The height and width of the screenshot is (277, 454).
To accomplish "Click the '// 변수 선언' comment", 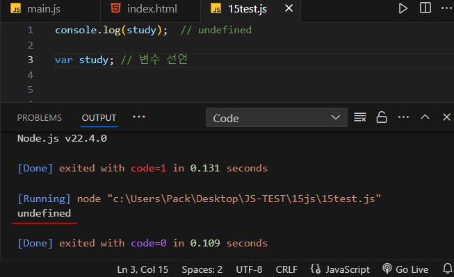I will point(154,60).
